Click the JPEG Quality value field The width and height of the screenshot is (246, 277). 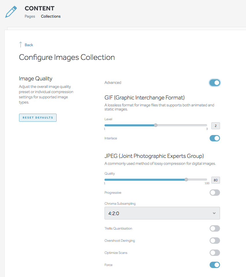coord(215,180)
